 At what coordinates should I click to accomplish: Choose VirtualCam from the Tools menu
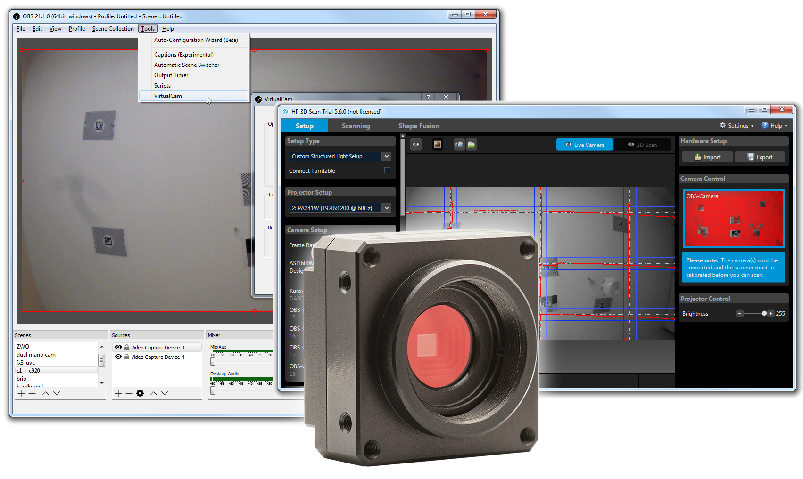click(193, 96)
